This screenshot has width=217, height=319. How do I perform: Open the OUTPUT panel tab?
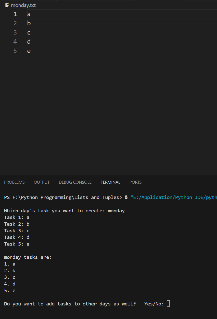pos(42,182)
